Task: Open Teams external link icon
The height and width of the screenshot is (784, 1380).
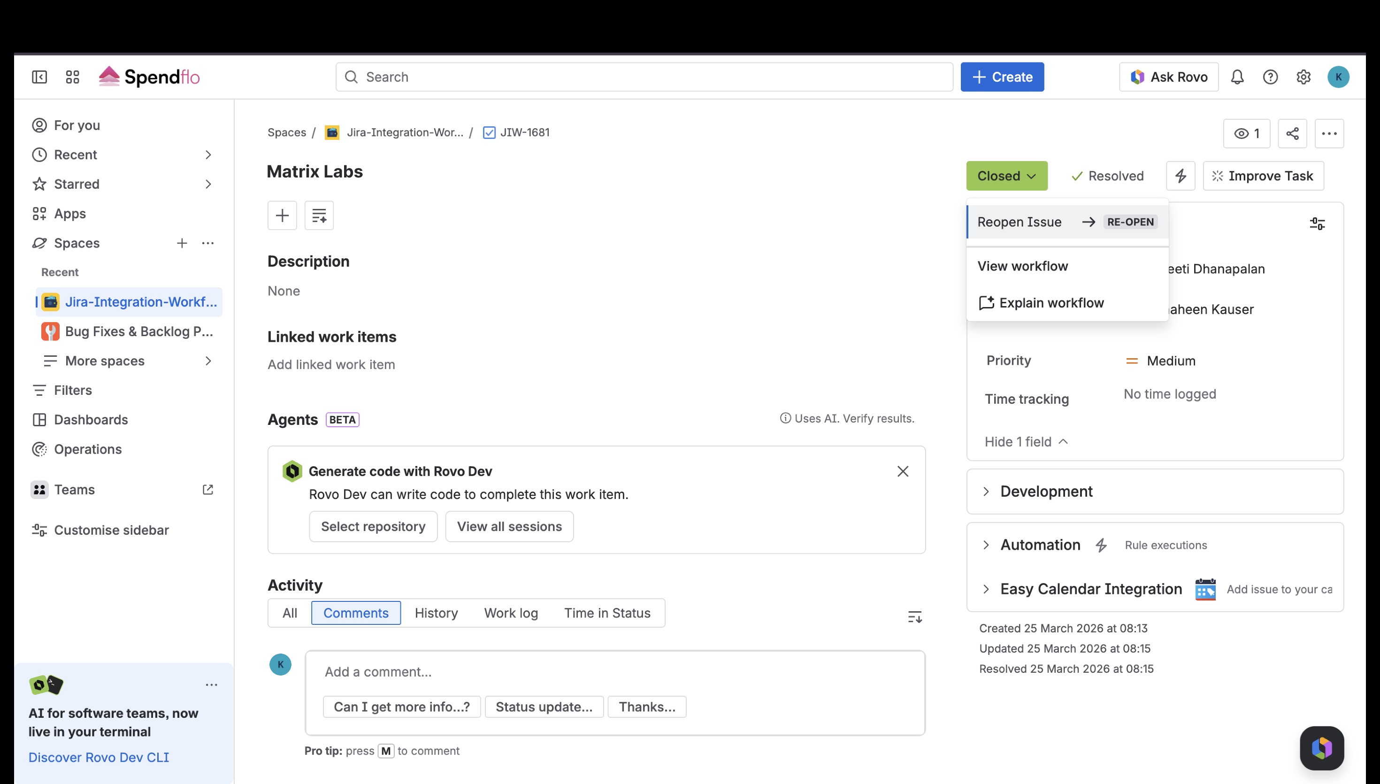Action: click(x=208, y=490)
